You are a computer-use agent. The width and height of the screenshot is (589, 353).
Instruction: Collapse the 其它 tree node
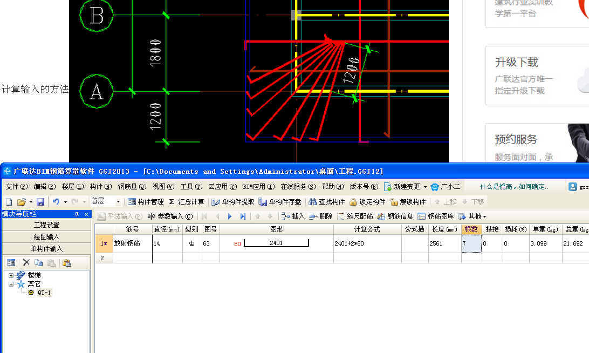(x=11, y=284)
